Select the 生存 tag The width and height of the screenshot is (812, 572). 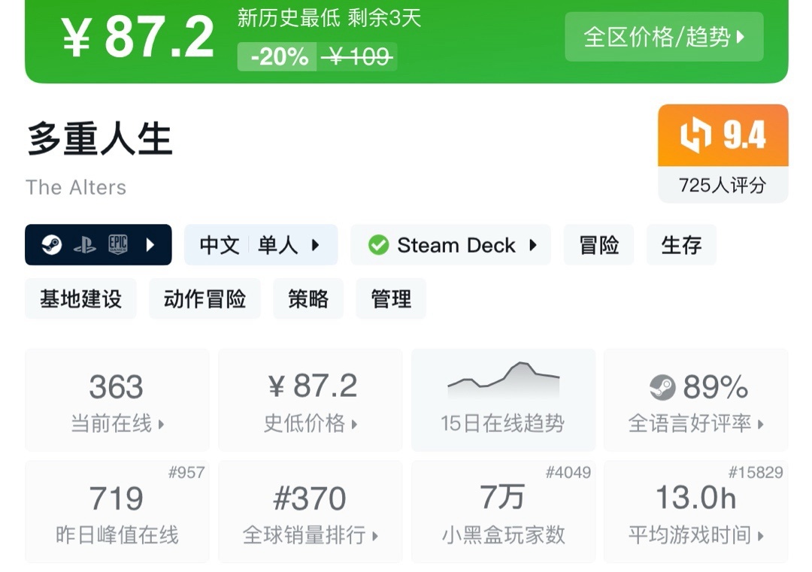coord(681,245)
